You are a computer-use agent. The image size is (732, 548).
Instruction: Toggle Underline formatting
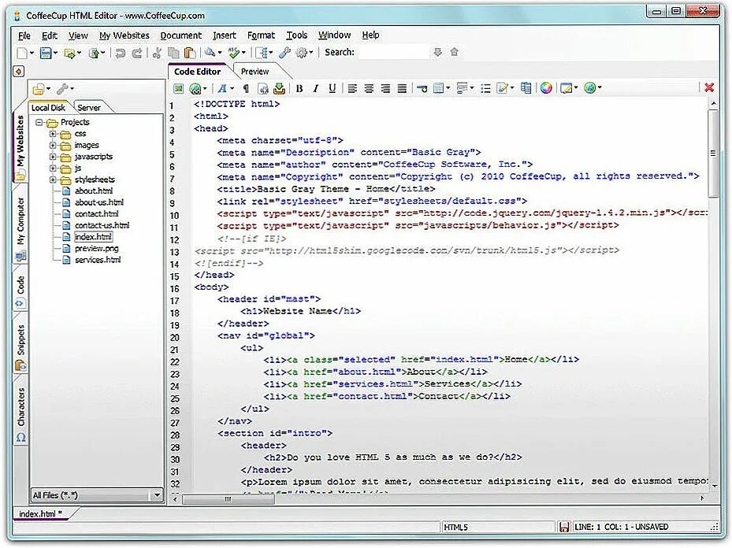tap(332, 88)
